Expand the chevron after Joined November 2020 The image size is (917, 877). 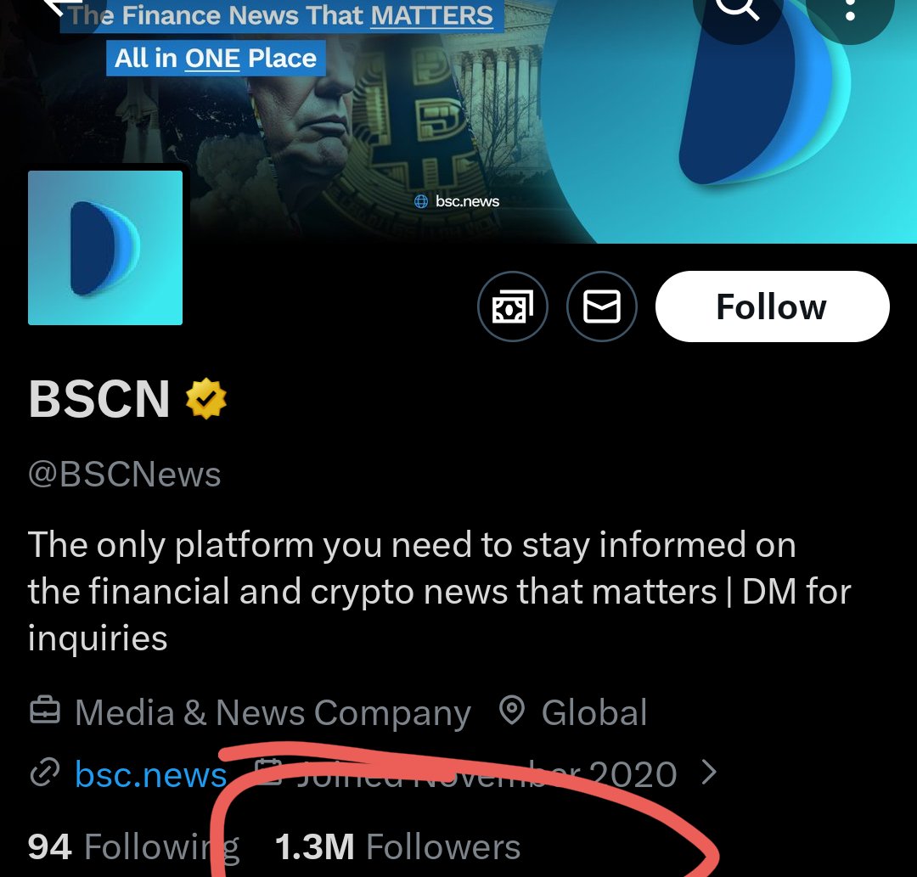coord(710,773)
